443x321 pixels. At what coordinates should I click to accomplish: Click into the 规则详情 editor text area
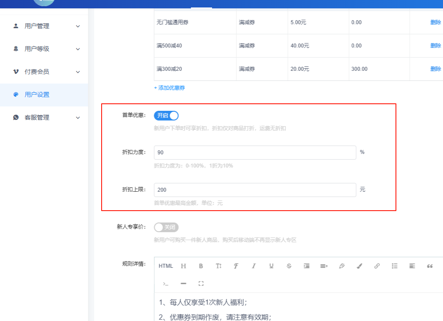tap(298, 306)
